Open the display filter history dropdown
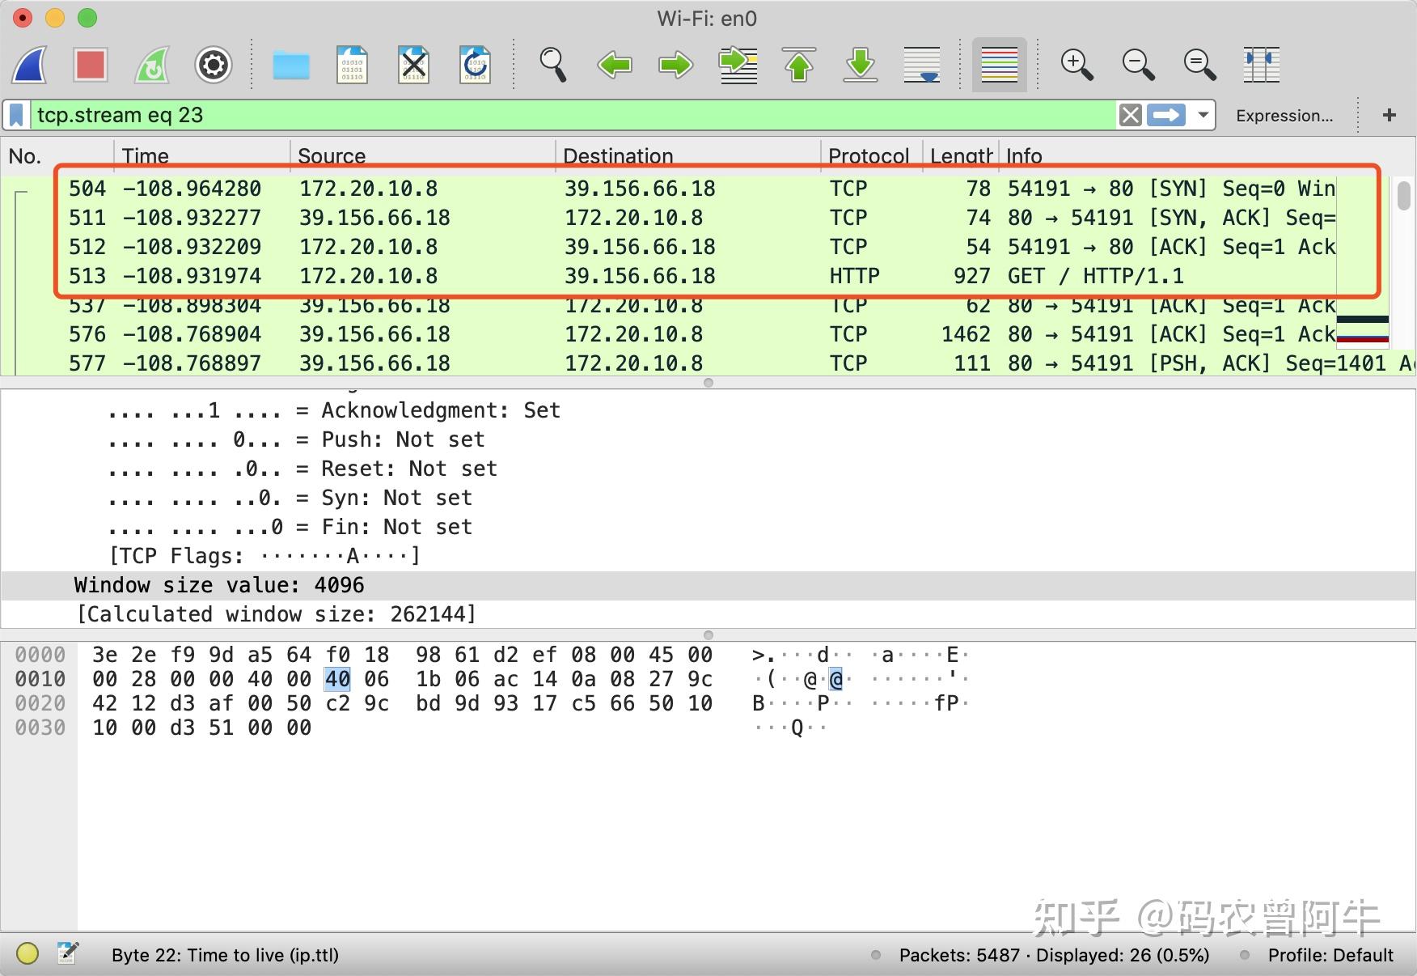The image size is (1417, 976). tap(1203, 114)
